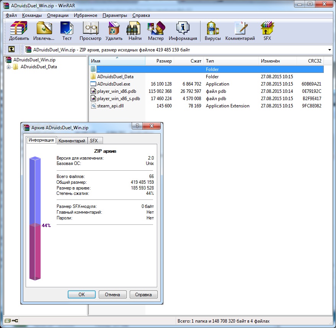Open the Справка menu
This screenshot has height=328, width=336.
(141, 15)
